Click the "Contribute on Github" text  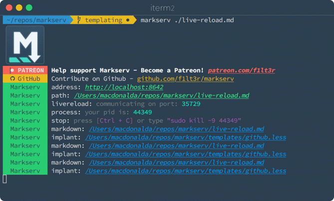point(88,79)
